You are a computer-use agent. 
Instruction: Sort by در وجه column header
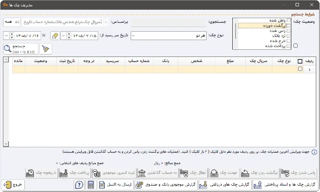pos(89,61)
